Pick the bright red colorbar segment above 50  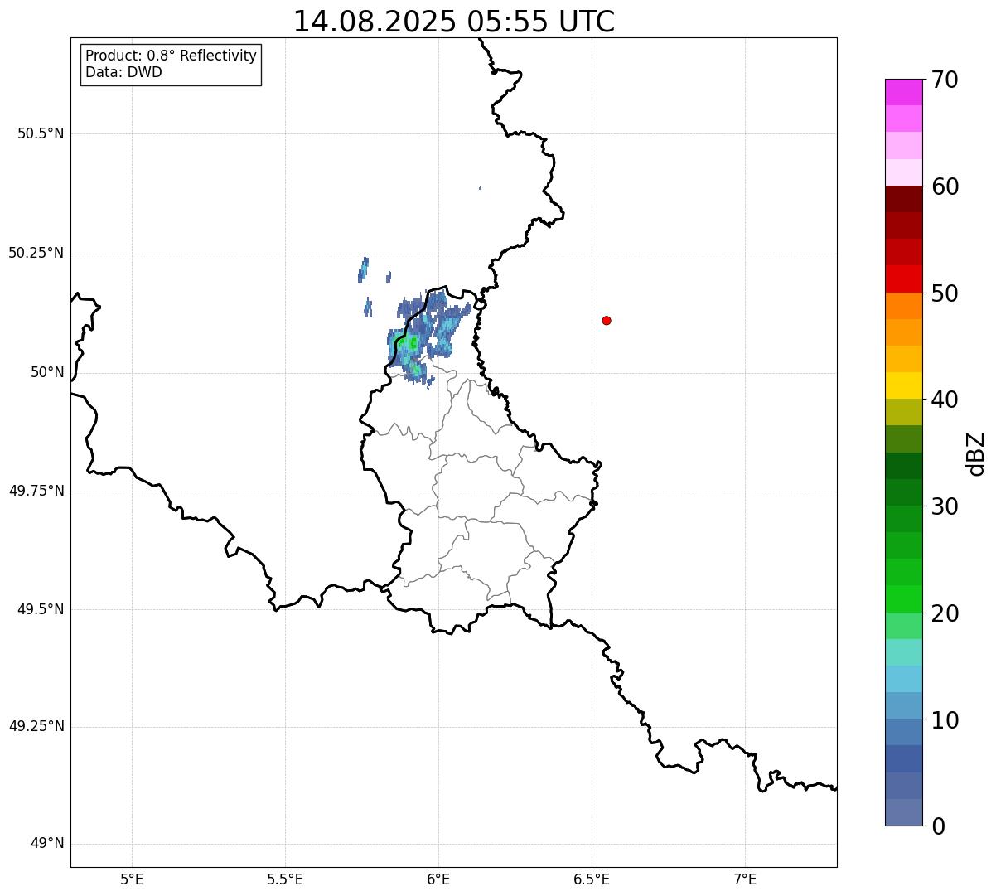click(903, 279)
